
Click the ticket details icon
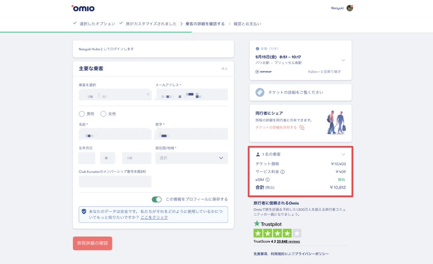[x=260, y=92]
